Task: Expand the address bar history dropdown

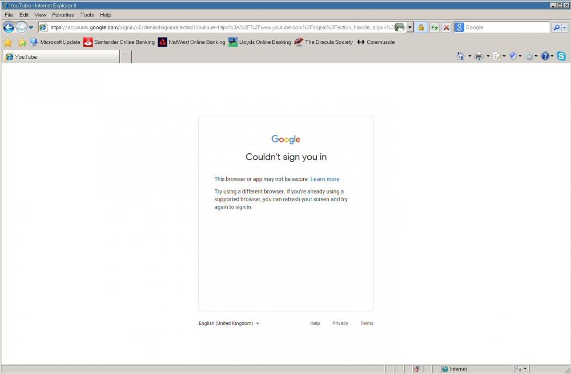Action: [409, 27]
